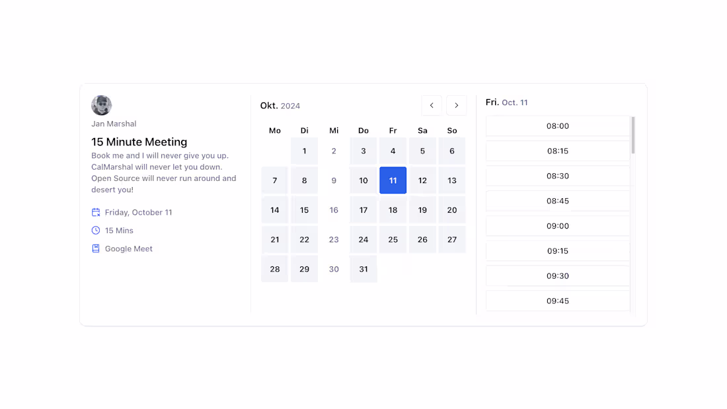This screenshot has width=727, height=409.
Task: Click the 15 Minute Meeting title
Action: [x=139, y=142]
